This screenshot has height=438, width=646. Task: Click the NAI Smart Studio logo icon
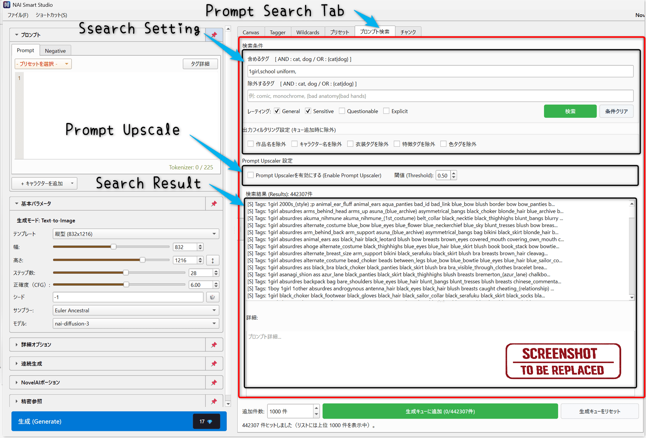click(6, 4)
